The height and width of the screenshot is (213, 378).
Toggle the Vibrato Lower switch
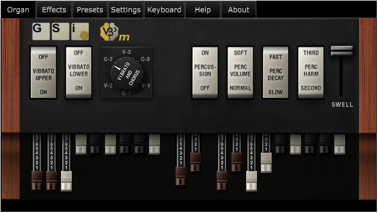[79, 73]
